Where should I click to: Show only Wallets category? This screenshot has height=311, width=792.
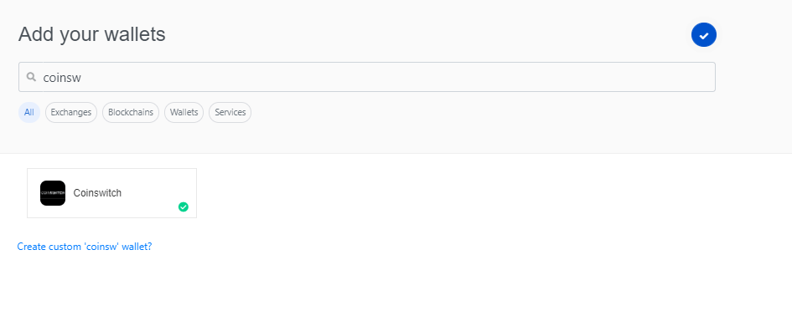[x=184, y=112]
